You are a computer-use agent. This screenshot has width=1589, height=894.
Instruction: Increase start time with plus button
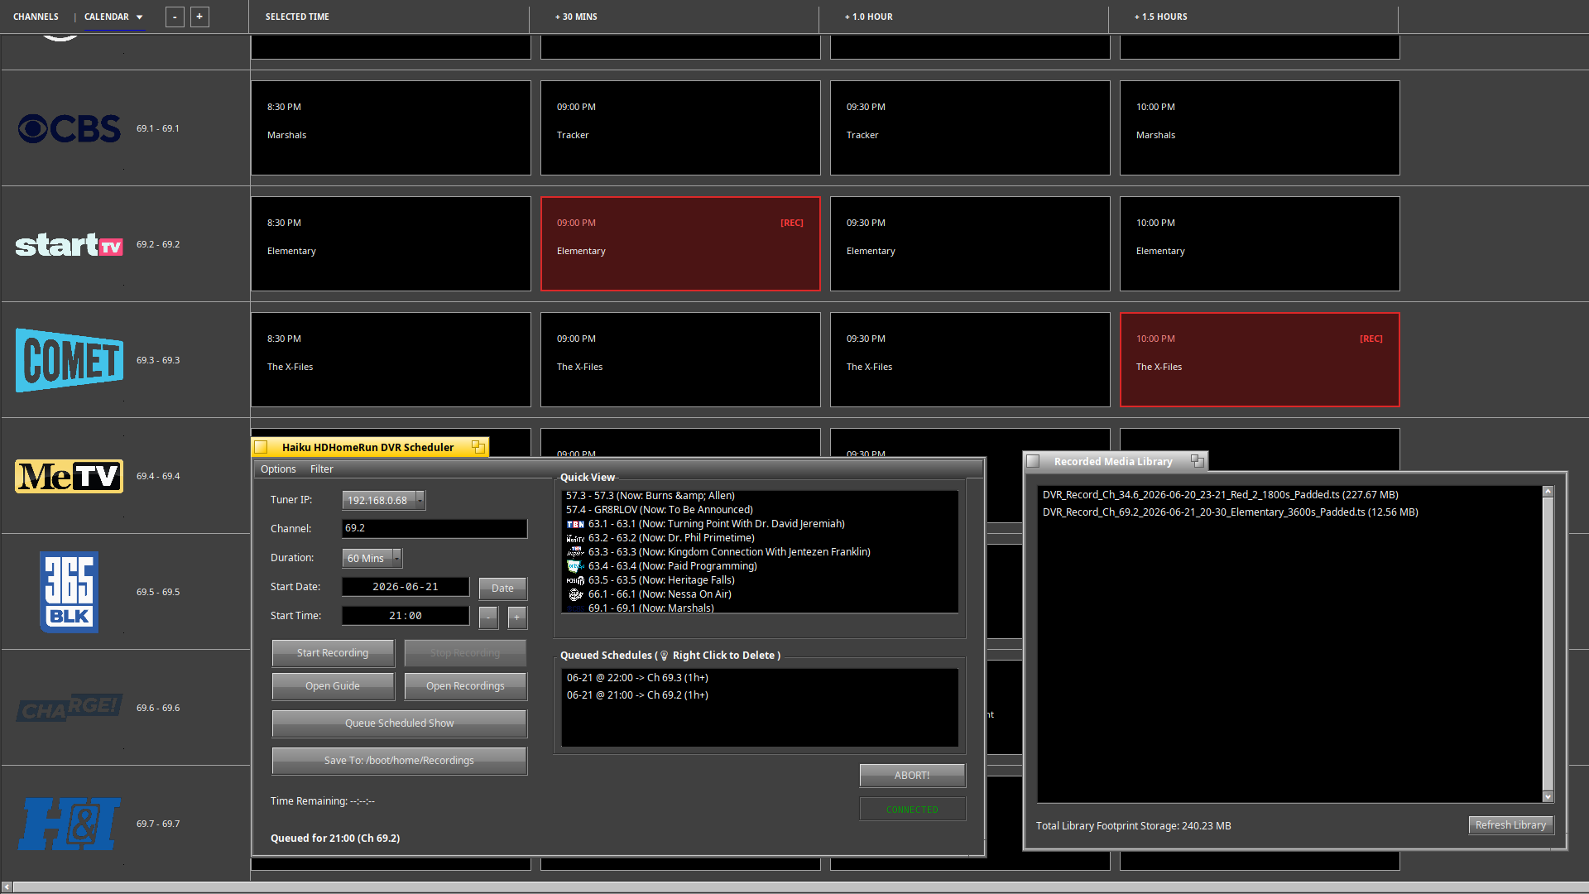(x=517, y=618)
